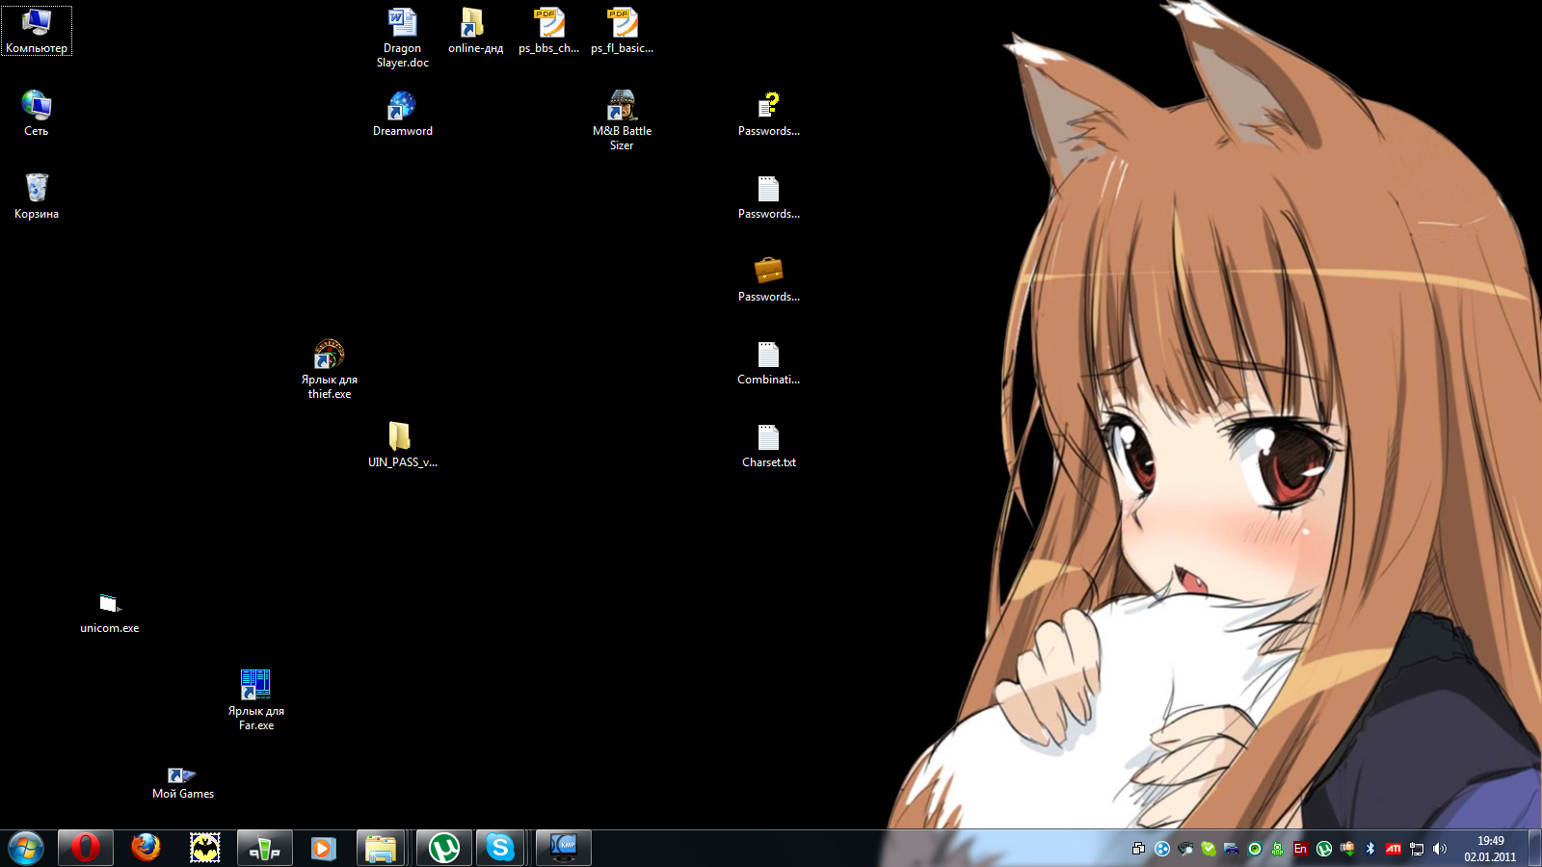Launch Firefox from the taskbar
This screenshot has height=867, width=1542.
pos(146,848)
